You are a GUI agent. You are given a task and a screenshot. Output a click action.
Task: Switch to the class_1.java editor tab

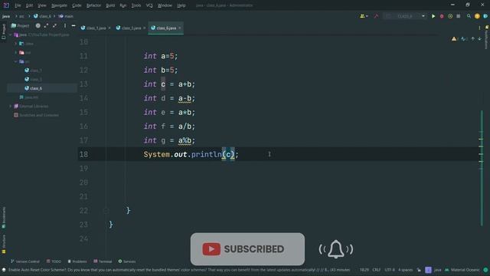tap(96, 28)
